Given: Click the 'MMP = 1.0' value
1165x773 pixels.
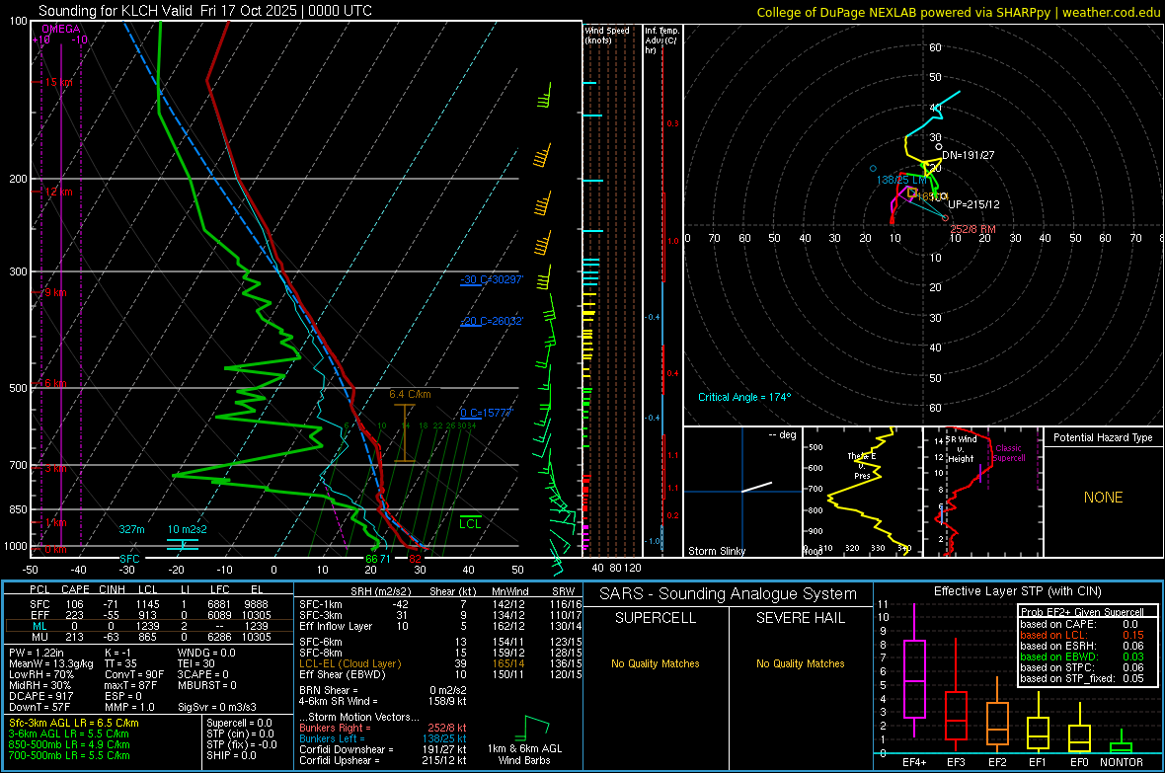Looking at the screenshot, I should click(129, 707).
